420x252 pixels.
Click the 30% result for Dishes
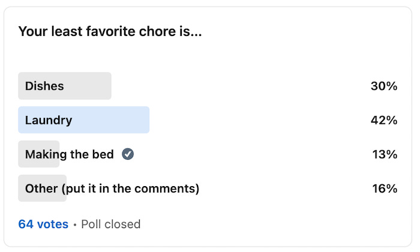pos(384,86)
